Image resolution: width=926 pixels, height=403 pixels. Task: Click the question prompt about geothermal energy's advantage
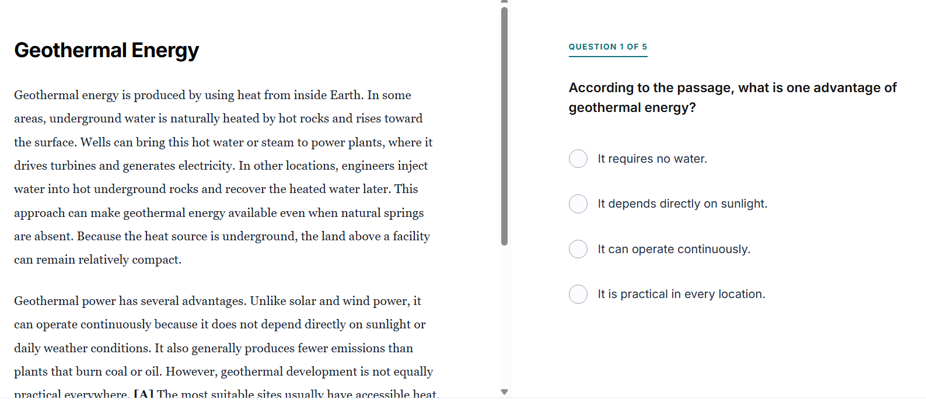tap(733, 97)
